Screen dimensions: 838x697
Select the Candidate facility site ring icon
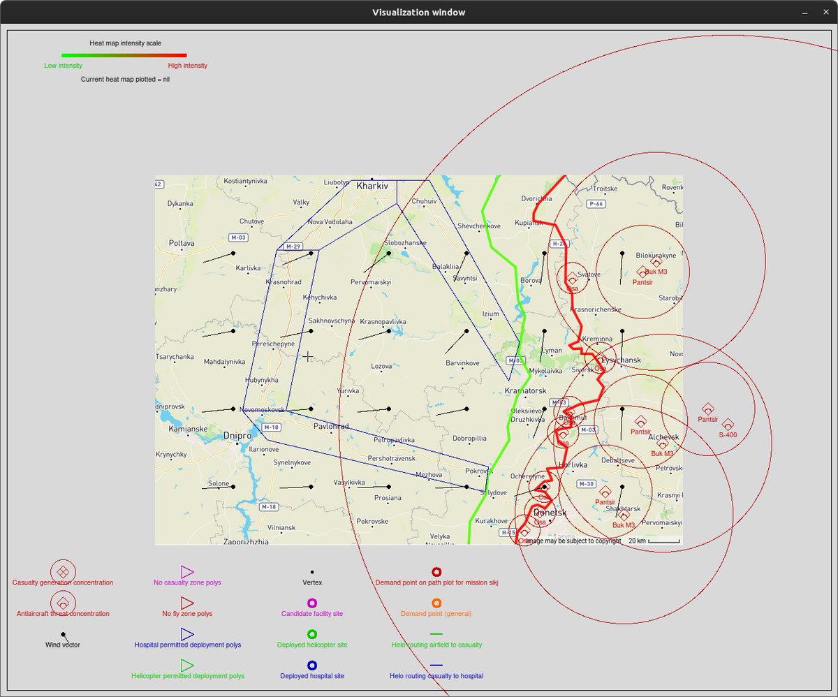coord(312,603)
